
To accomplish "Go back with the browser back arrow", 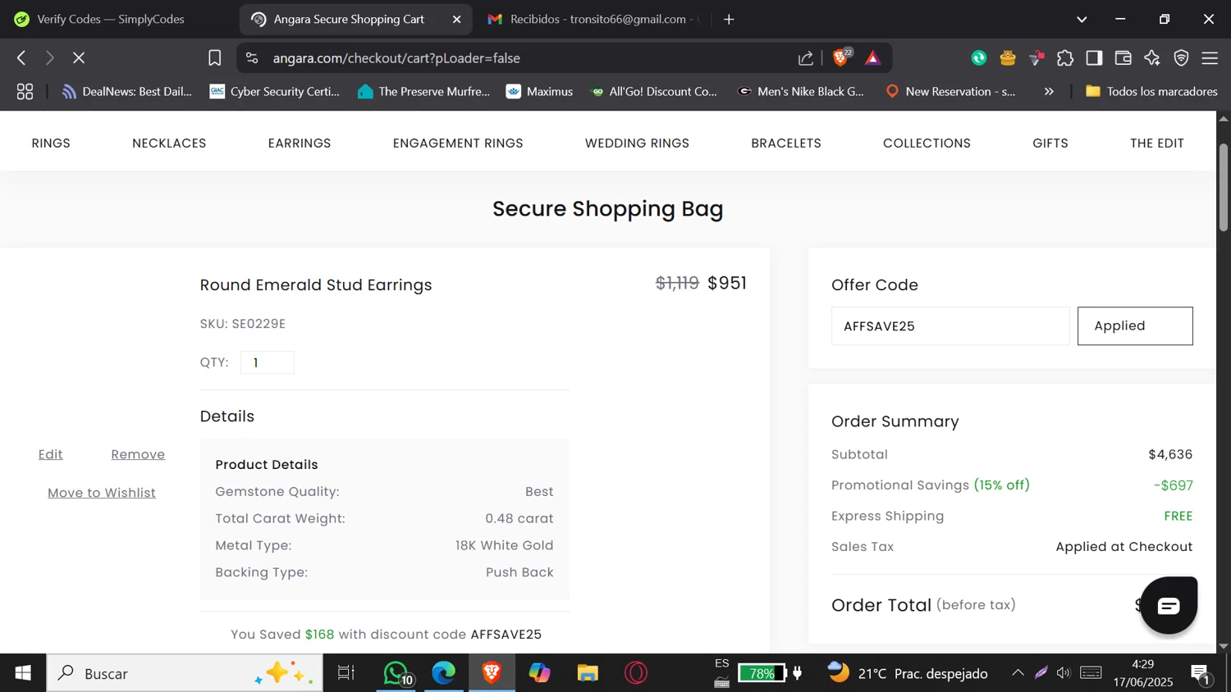I will pos(22,58).
